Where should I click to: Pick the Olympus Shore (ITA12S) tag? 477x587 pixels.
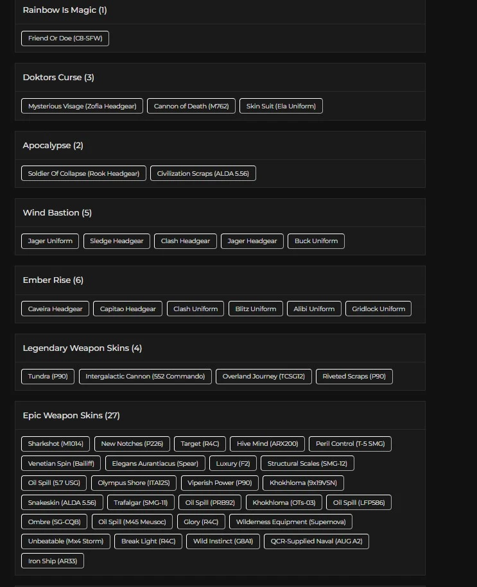(134, 483)
